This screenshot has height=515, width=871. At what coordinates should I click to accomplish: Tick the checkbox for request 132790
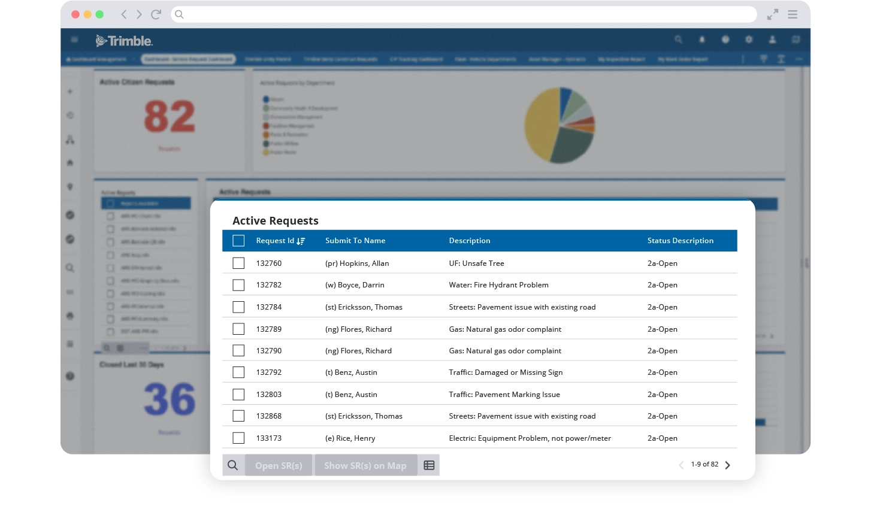coord(238,350)
